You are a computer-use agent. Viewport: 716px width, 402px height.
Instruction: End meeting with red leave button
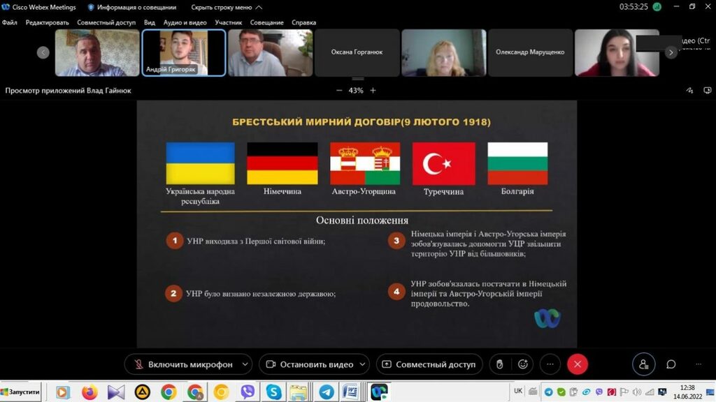tap(577, 364)
